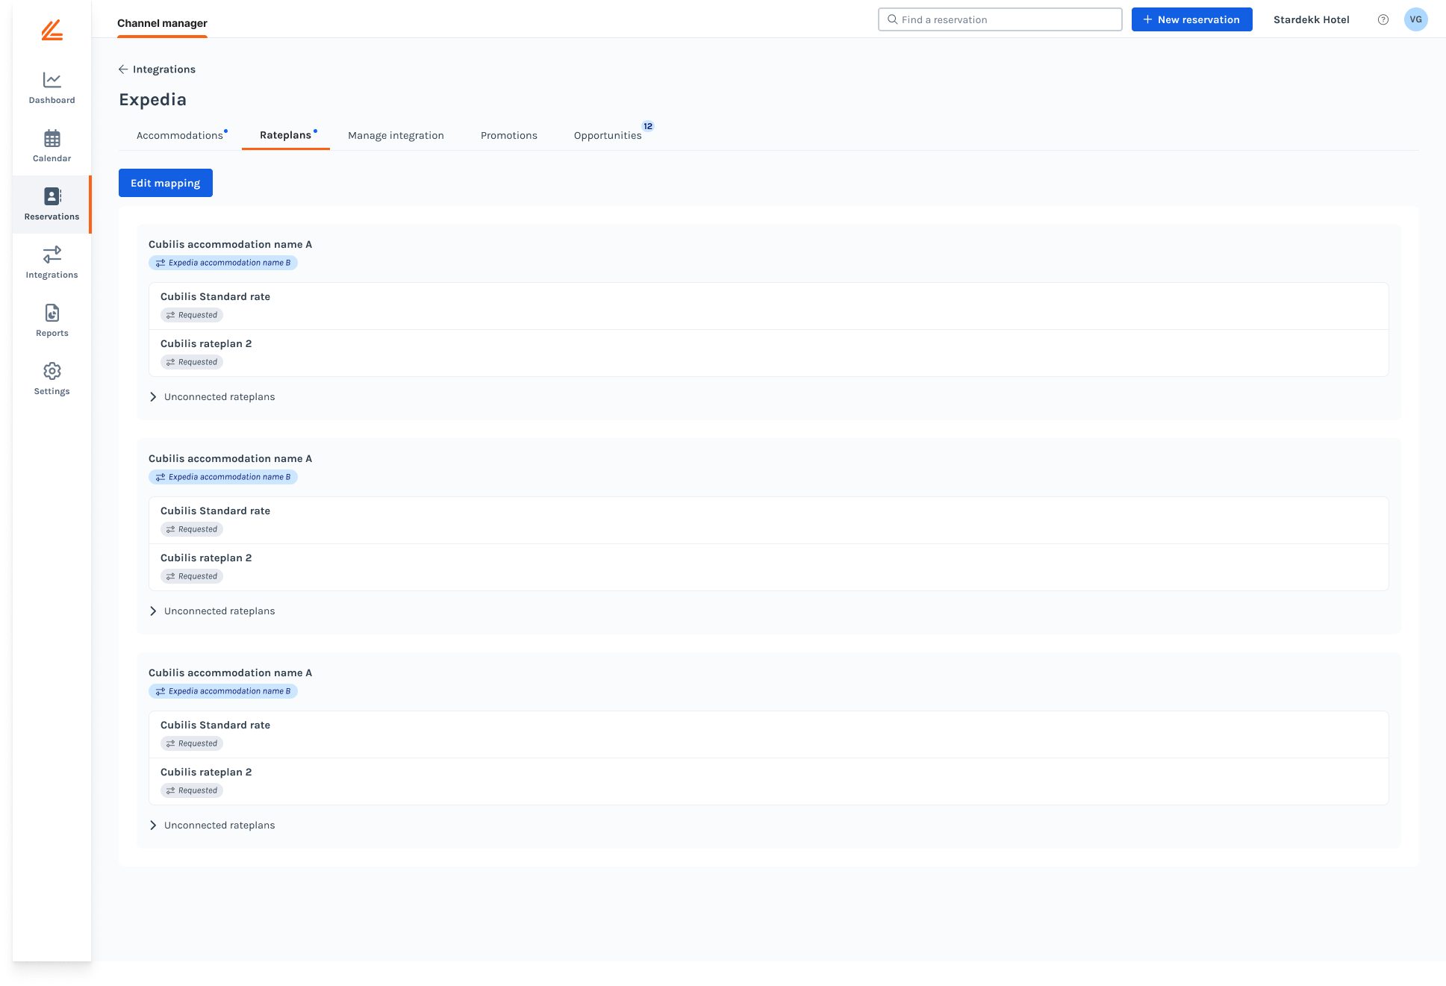This screenshot has width=1446, height=986.
Task: Open the Reports document icon
Action: point(52,313)
